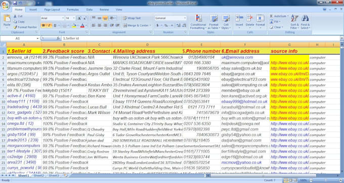Image resolution: width=344 pixels, height=183 pixels.
Task: Switch to Page Layout view in status bar
Action: point(291,180)
